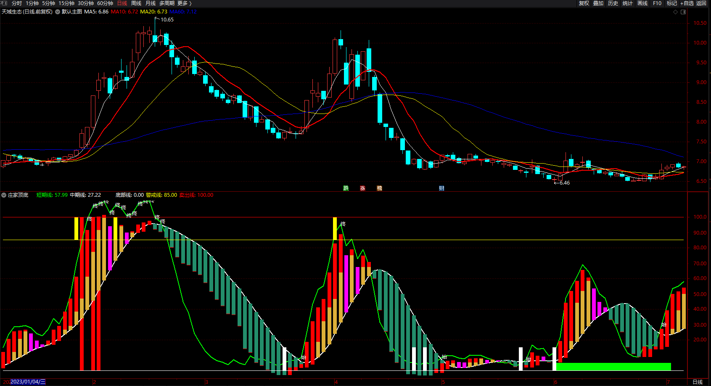Switch to 周线 weekly period tab
Image resolution: width=711 pixels, height=386 pixels.
136,3
